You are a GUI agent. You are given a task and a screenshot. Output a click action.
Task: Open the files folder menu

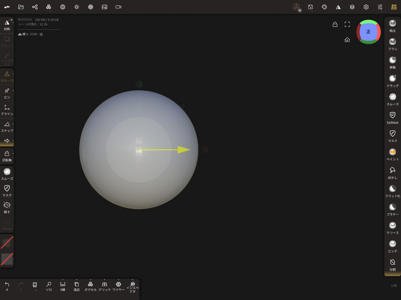(21, 7)
